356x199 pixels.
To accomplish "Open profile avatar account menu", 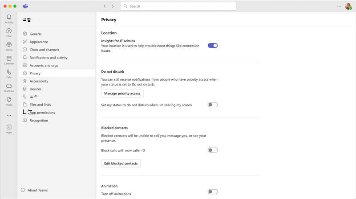I will coord(348,6).
